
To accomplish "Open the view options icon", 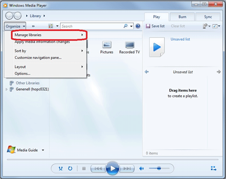I will point(51,26).
